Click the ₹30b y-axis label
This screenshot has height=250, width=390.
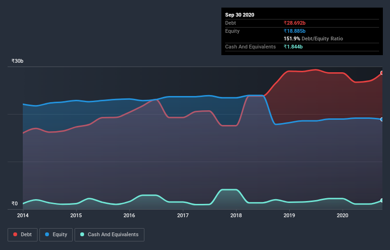pos(17,61)
